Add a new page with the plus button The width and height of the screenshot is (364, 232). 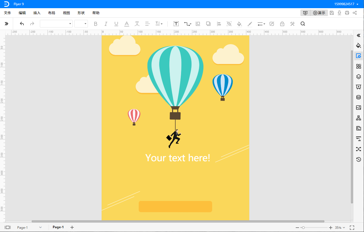[72, 227]
